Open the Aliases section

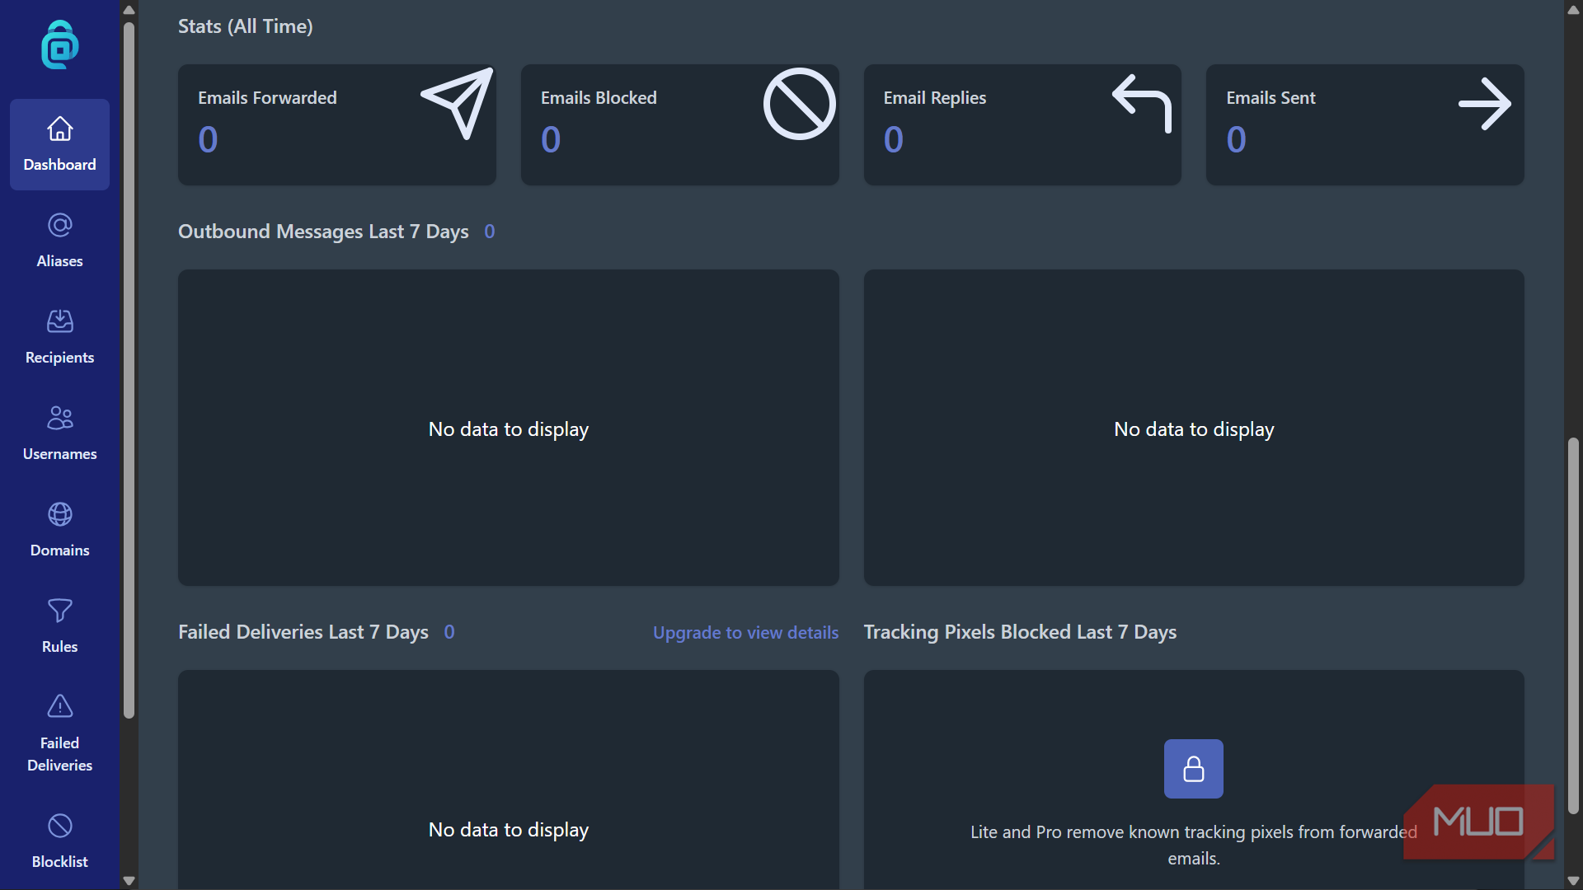point(59,241)
